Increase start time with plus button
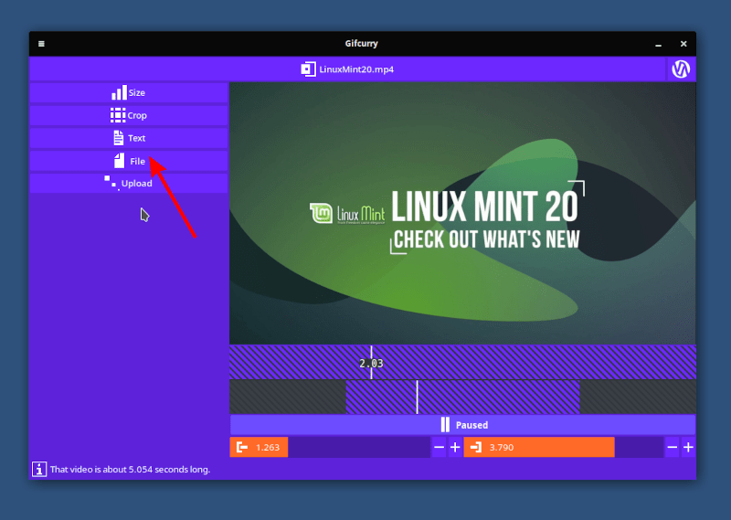The width and height of the screenshot is (731, 520). coord(455,447)
